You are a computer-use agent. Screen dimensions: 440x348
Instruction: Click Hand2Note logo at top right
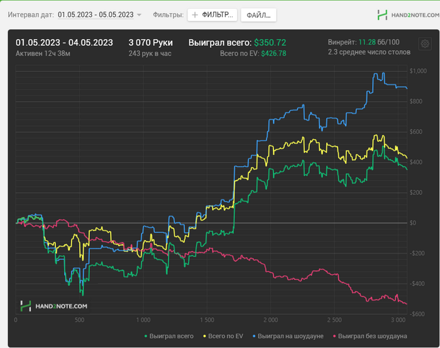click(x=408, y=15)
